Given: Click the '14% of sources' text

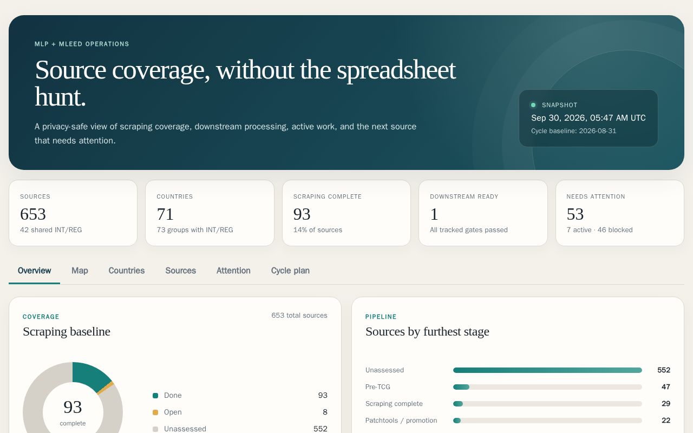Looking at the screenshot, I should [318, 230].
